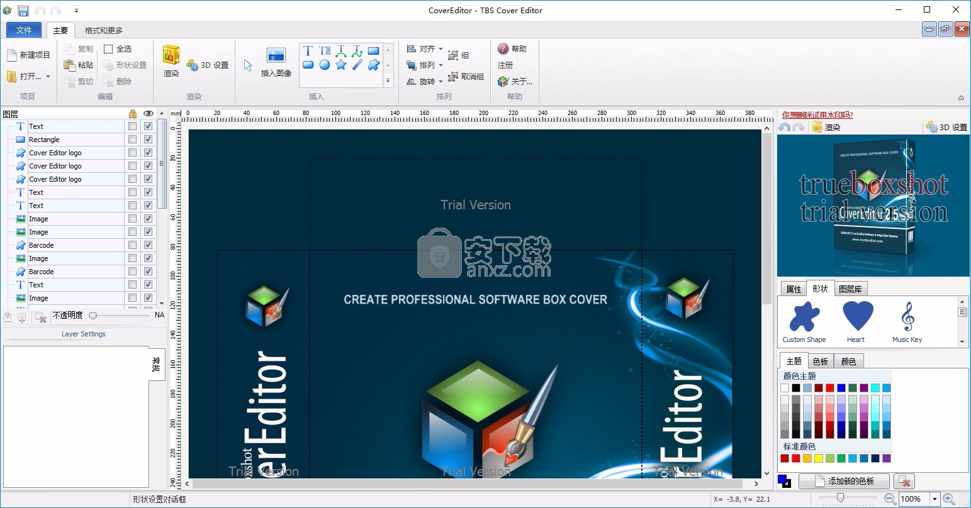
Task: Switch to Format and more (格式和更多) tab
Action: click(x=104, y=30)
